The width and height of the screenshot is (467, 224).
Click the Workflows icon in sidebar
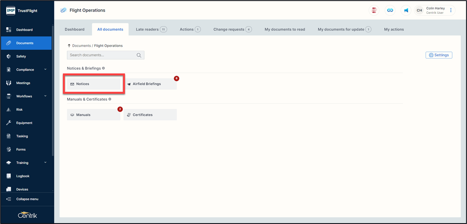pos(8,96)
